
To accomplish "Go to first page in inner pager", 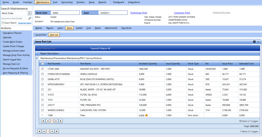I will pos(43,121).
